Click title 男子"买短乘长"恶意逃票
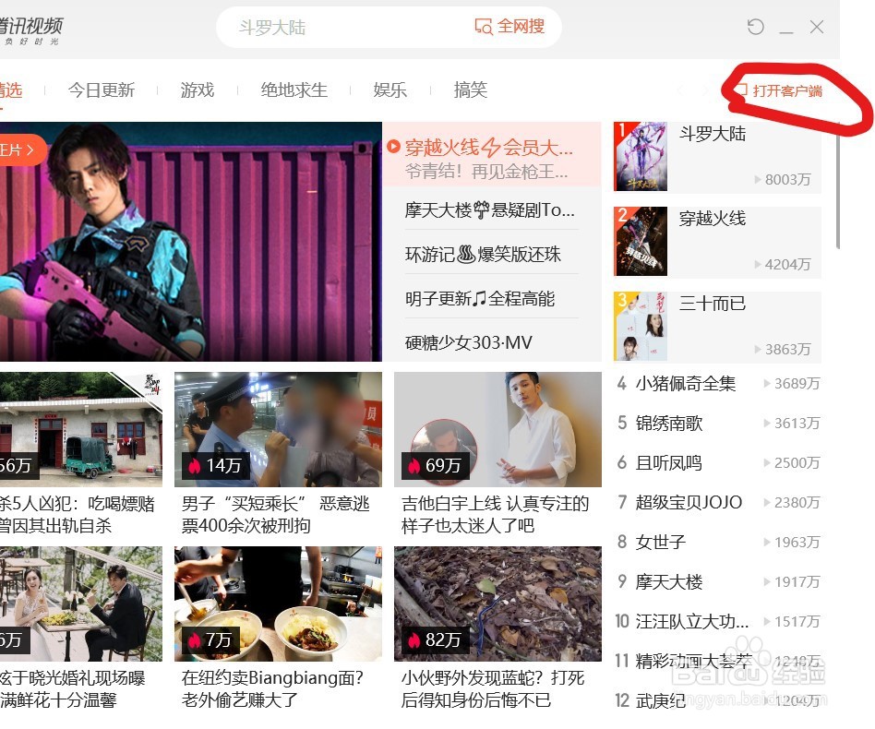 point(276,515)
